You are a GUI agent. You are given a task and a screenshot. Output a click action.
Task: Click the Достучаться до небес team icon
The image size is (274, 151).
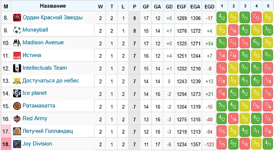(x=17, y=81)
